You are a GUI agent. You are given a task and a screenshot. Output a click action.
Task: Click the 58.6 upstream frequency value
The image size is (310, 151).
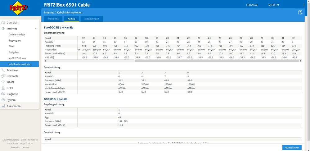coord(190,80)
